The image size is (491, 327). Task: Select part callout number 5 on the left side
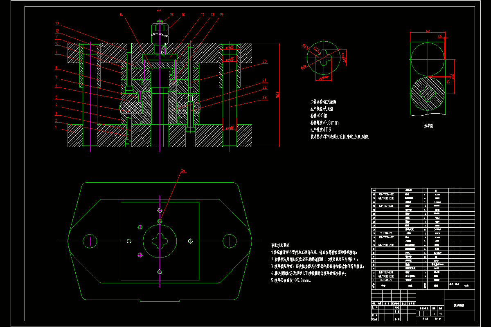tap(57, 98)
